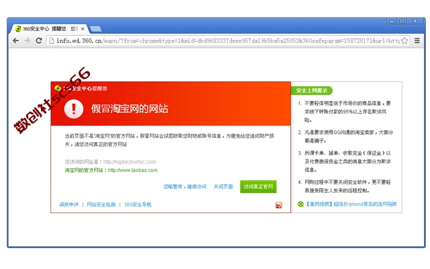Open a new tab with the new-tab button
Viewport: 430px width, 269px height.
point(95,29)
